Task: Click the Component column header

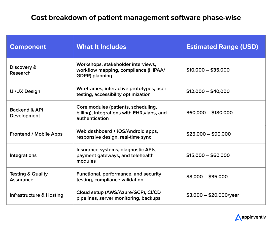Action: coord(28,47)
